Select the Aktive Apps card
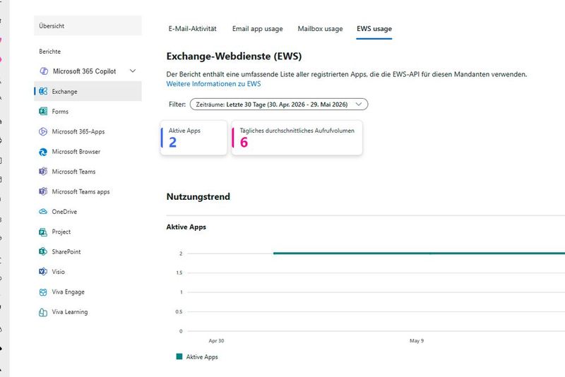This screenshot has height=377, width=565. coord(194,138)
